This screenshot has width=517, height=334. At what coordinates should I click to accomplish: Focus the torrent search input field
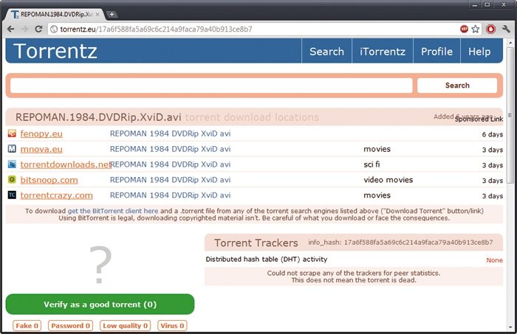[x=211, y=86]
